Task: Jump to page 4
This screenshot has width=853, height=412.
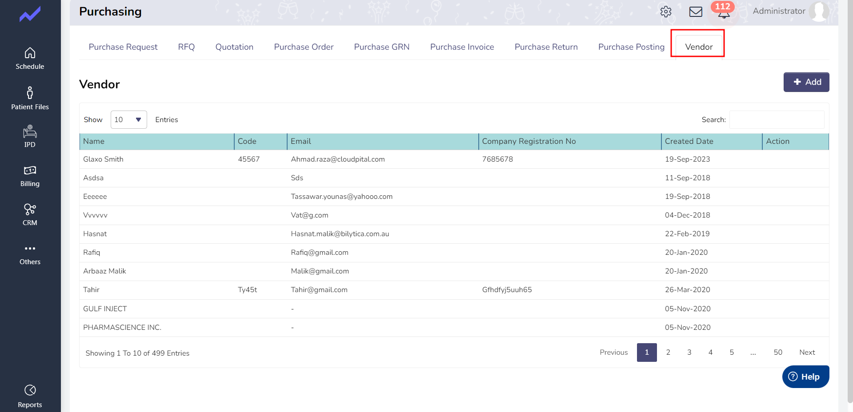Action: [710, 353]
